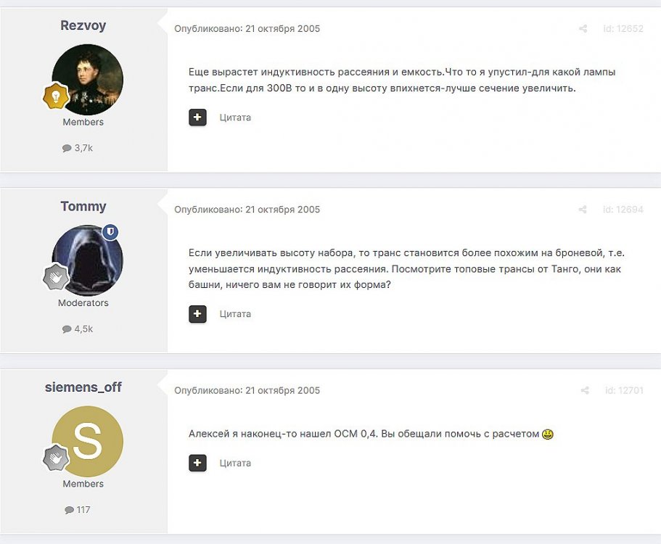Image resolution: width=661 pixels, height=544 pixels.
Task: Click the moderator shield badge on Tommy's avatar
Action: click(x=111, y=231)
